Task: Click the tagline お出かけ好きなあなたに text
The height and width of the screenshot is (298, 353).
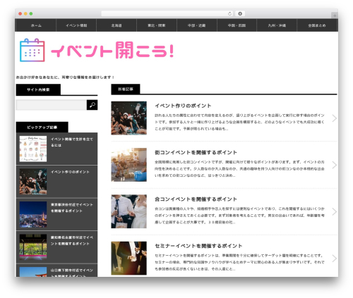Action: pyautogui.click(x=66, y=77)
